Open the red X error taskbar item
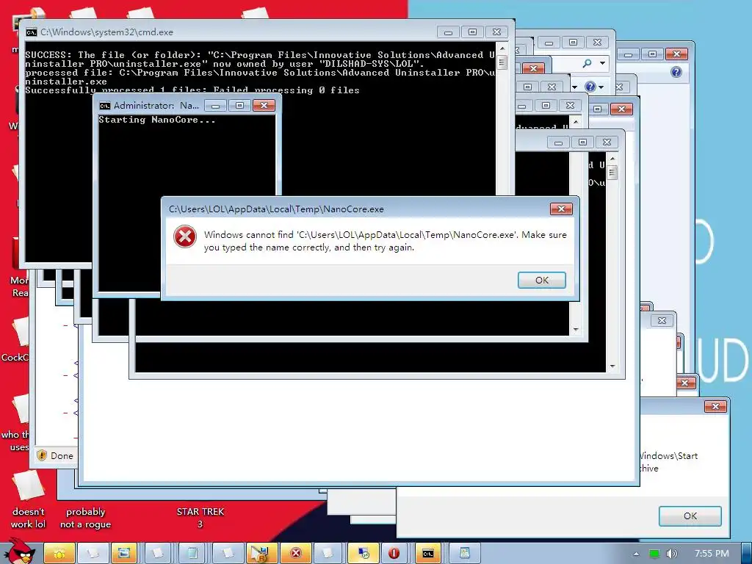The width and height of the screenshot is (752, 564). point(295,554)
